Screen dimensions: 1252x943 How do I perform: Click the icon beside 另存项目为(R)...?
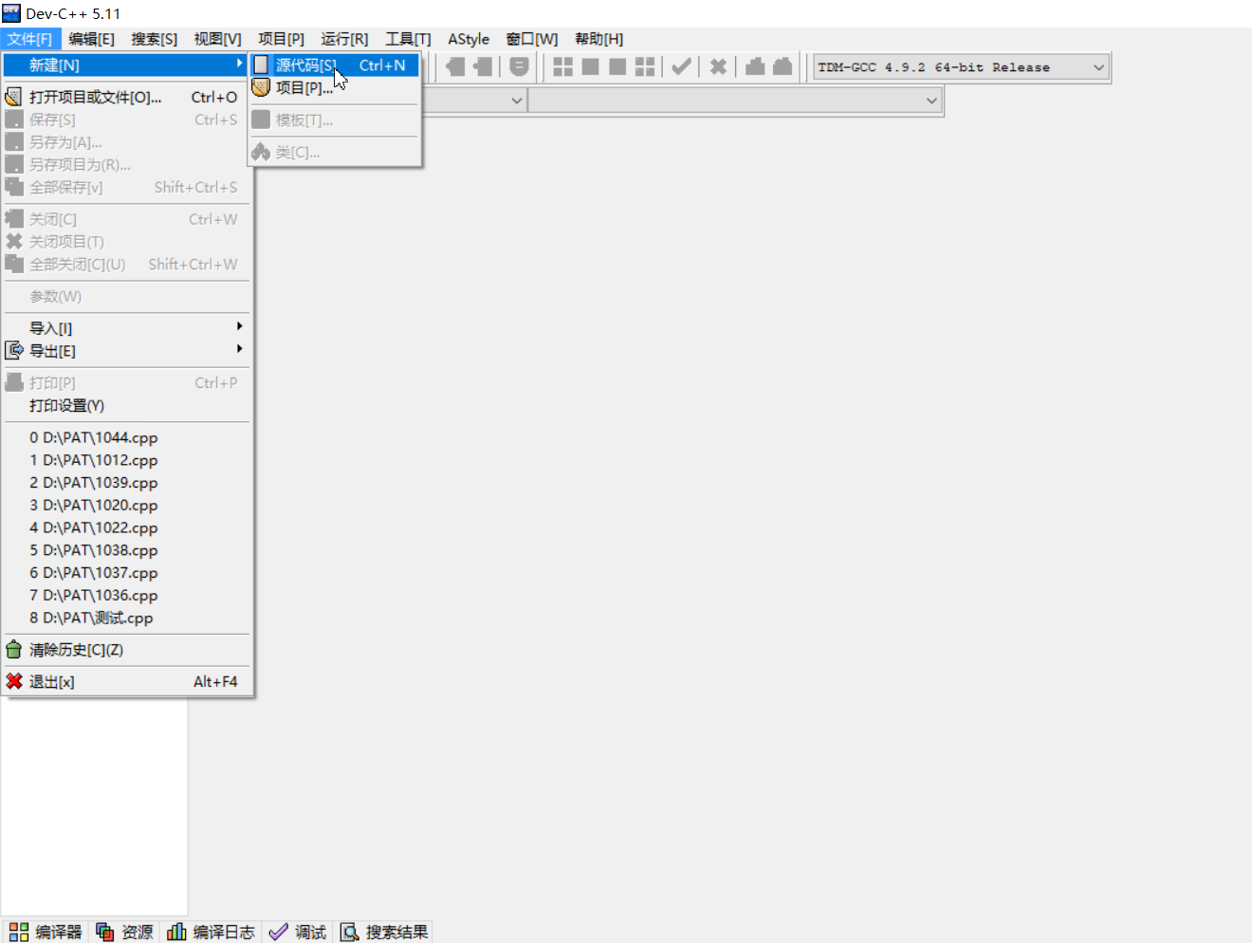coord(14,164)
